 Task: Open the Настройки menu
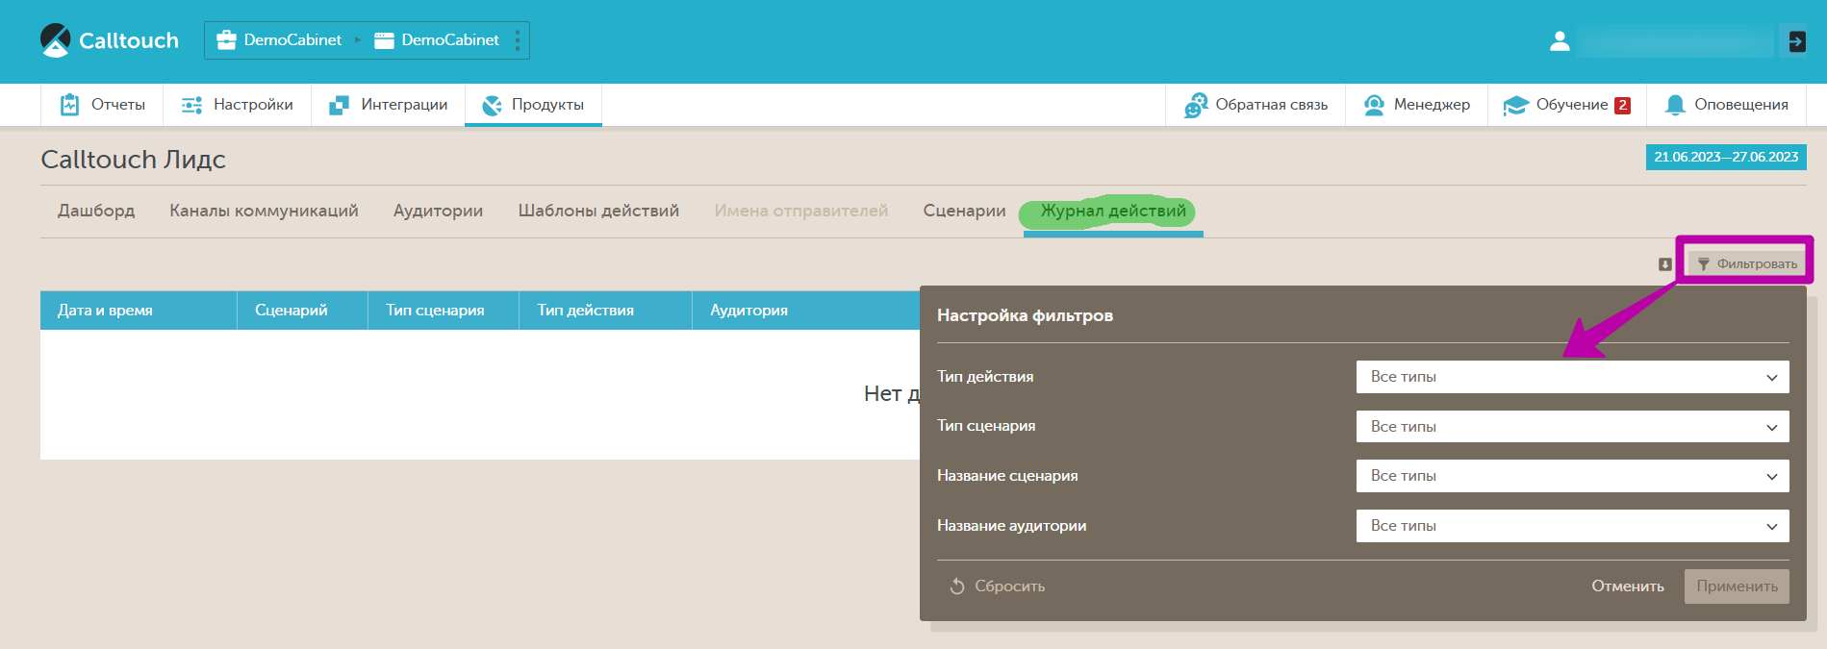(237, 105)
